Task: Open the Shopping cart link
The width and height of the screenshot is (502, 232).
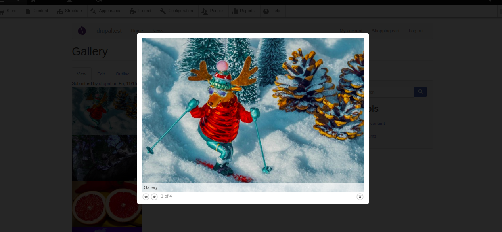Action: (x=385, y=31)
